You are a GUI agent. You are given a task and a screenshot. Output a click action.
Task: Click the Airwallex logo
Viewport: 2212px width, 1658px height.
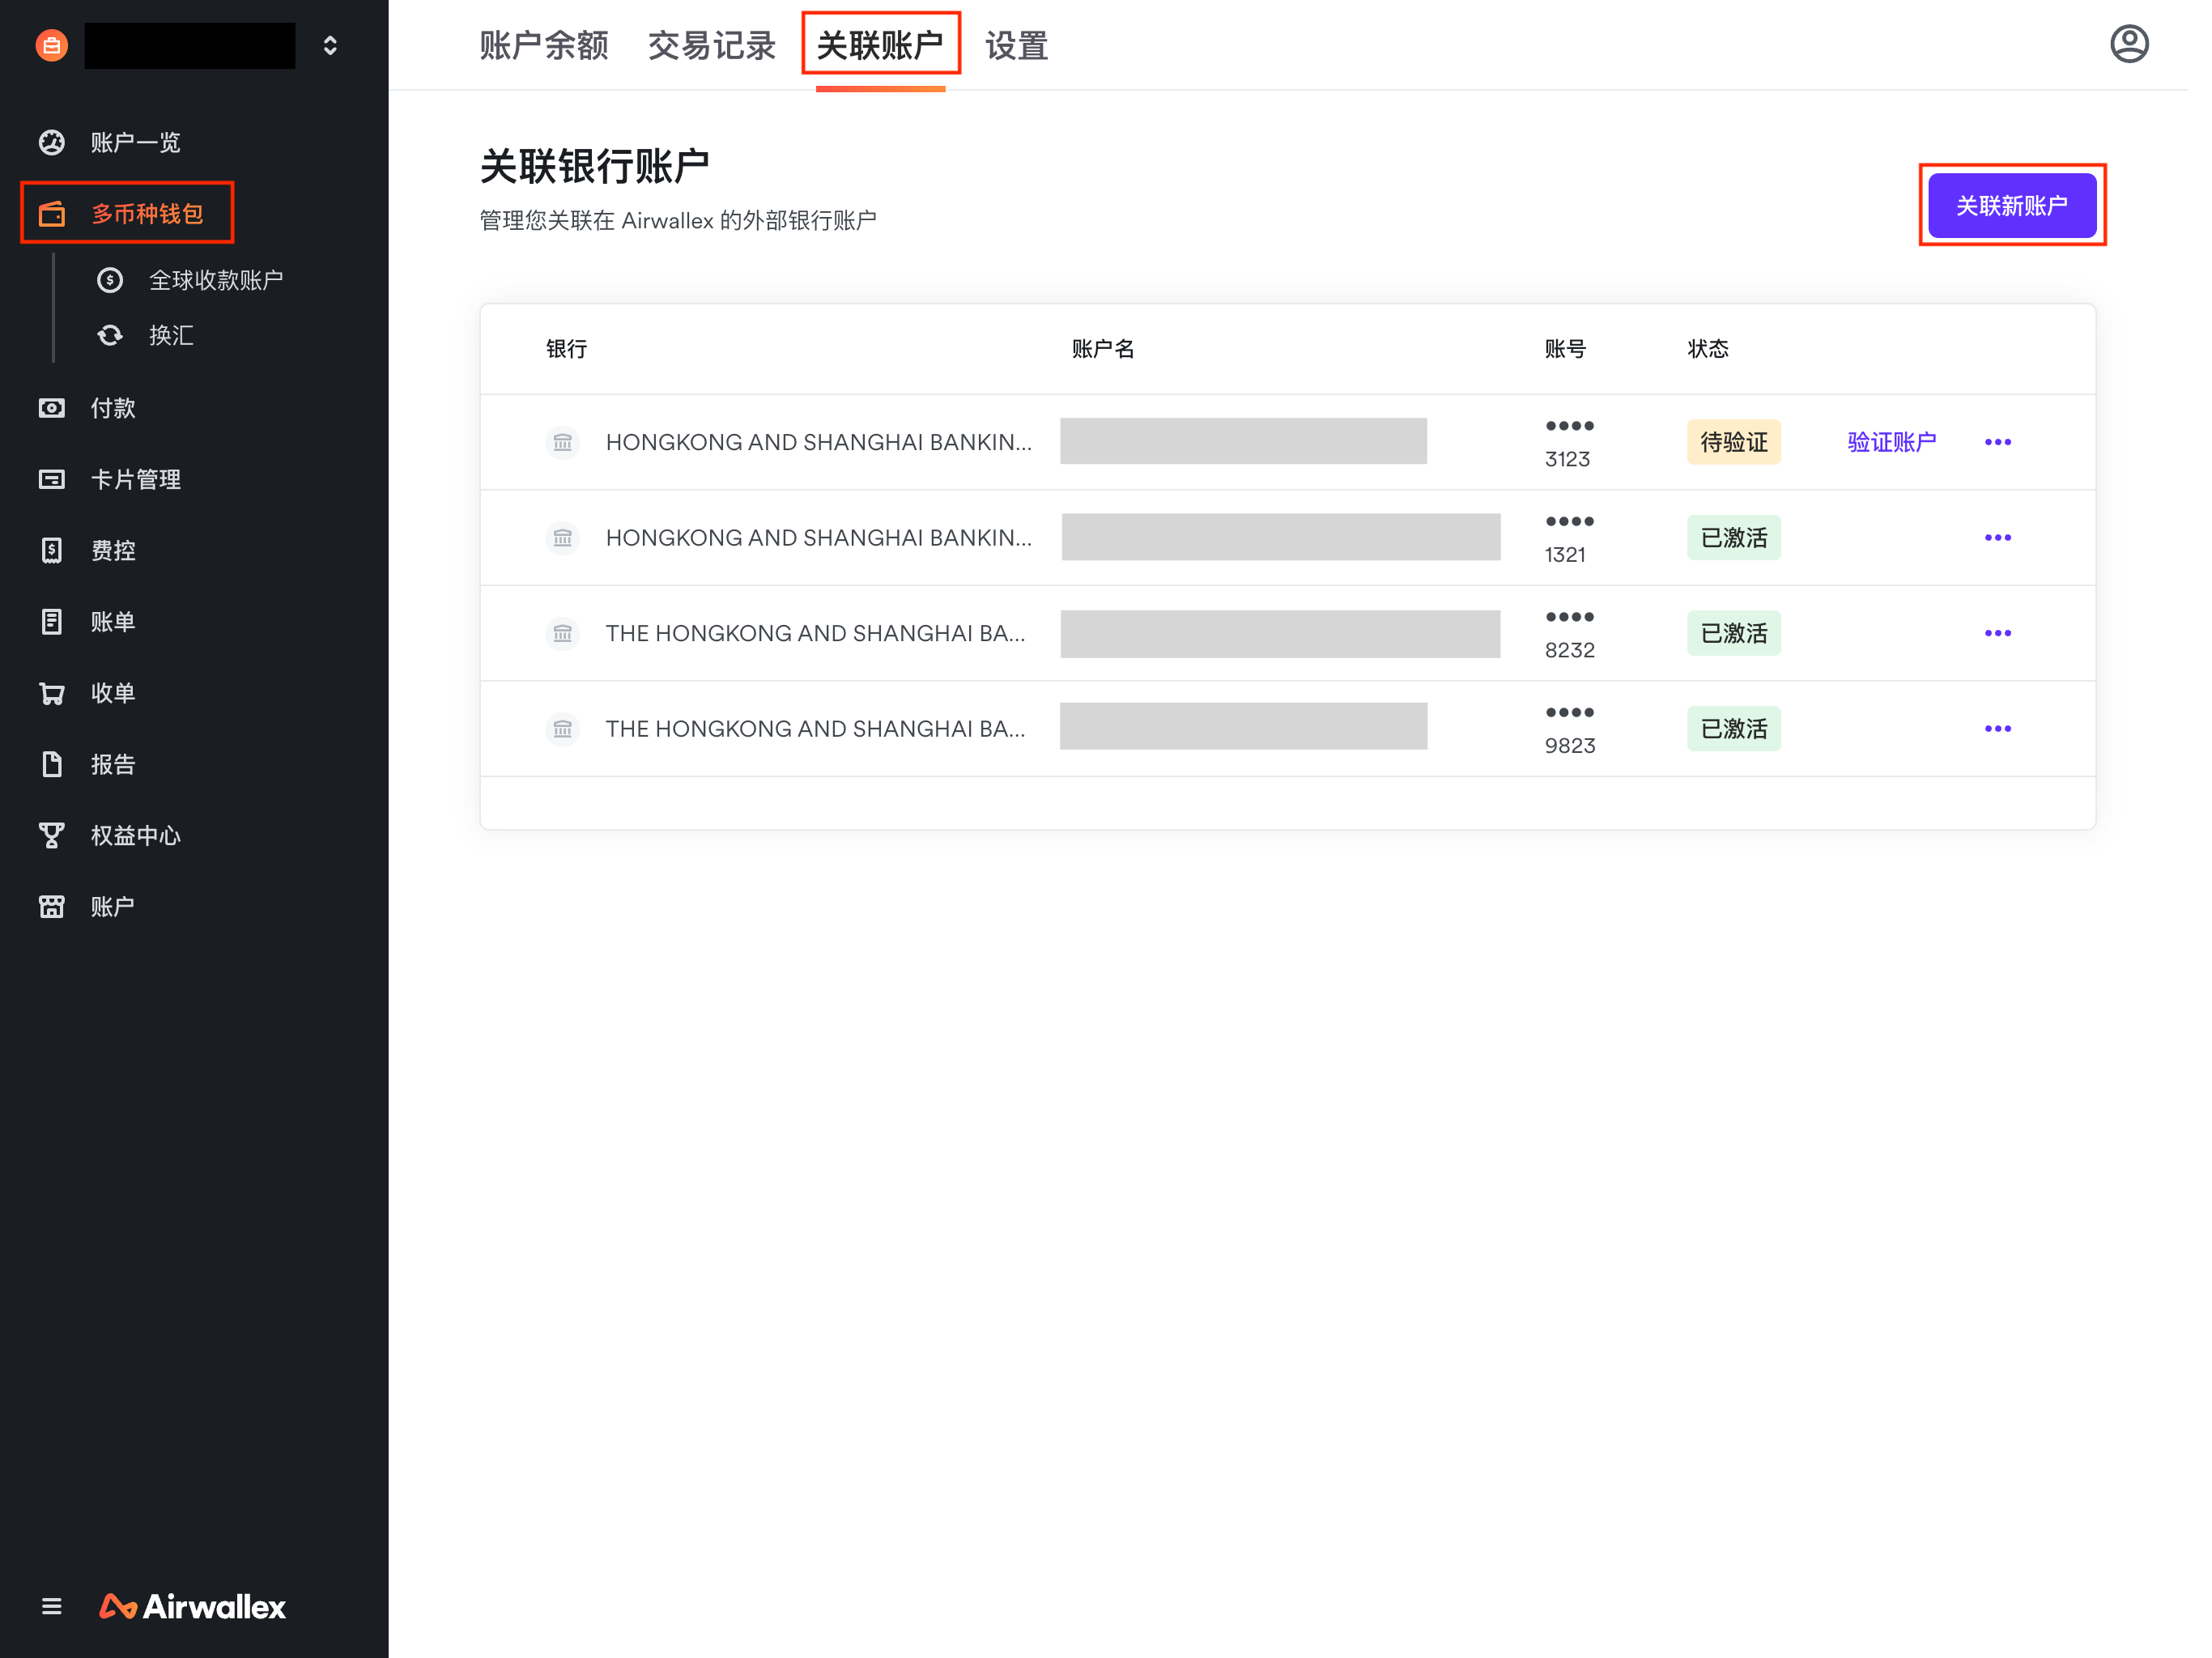click(x=193, y=1606)
